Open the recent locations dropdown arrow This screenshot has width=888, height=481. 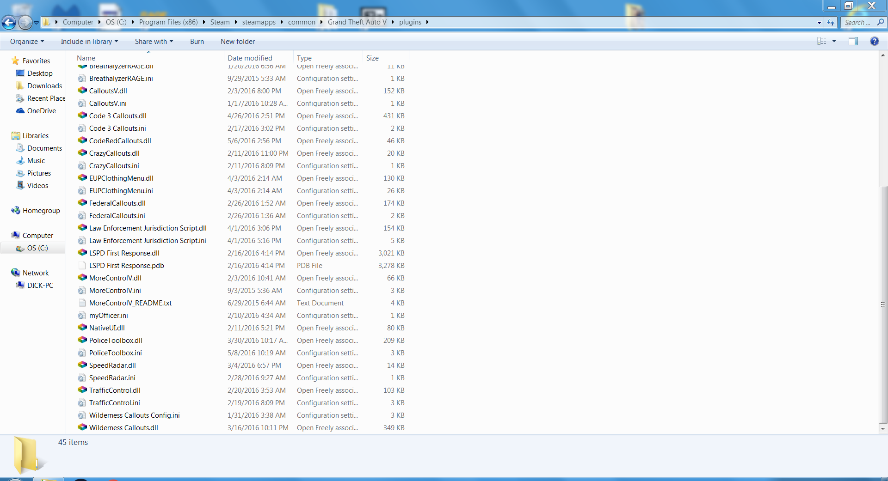36,22
